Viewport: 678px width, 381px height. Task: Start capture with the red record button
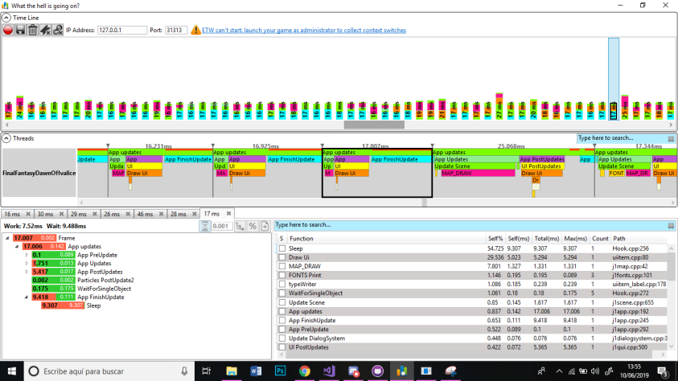[8, 30]
